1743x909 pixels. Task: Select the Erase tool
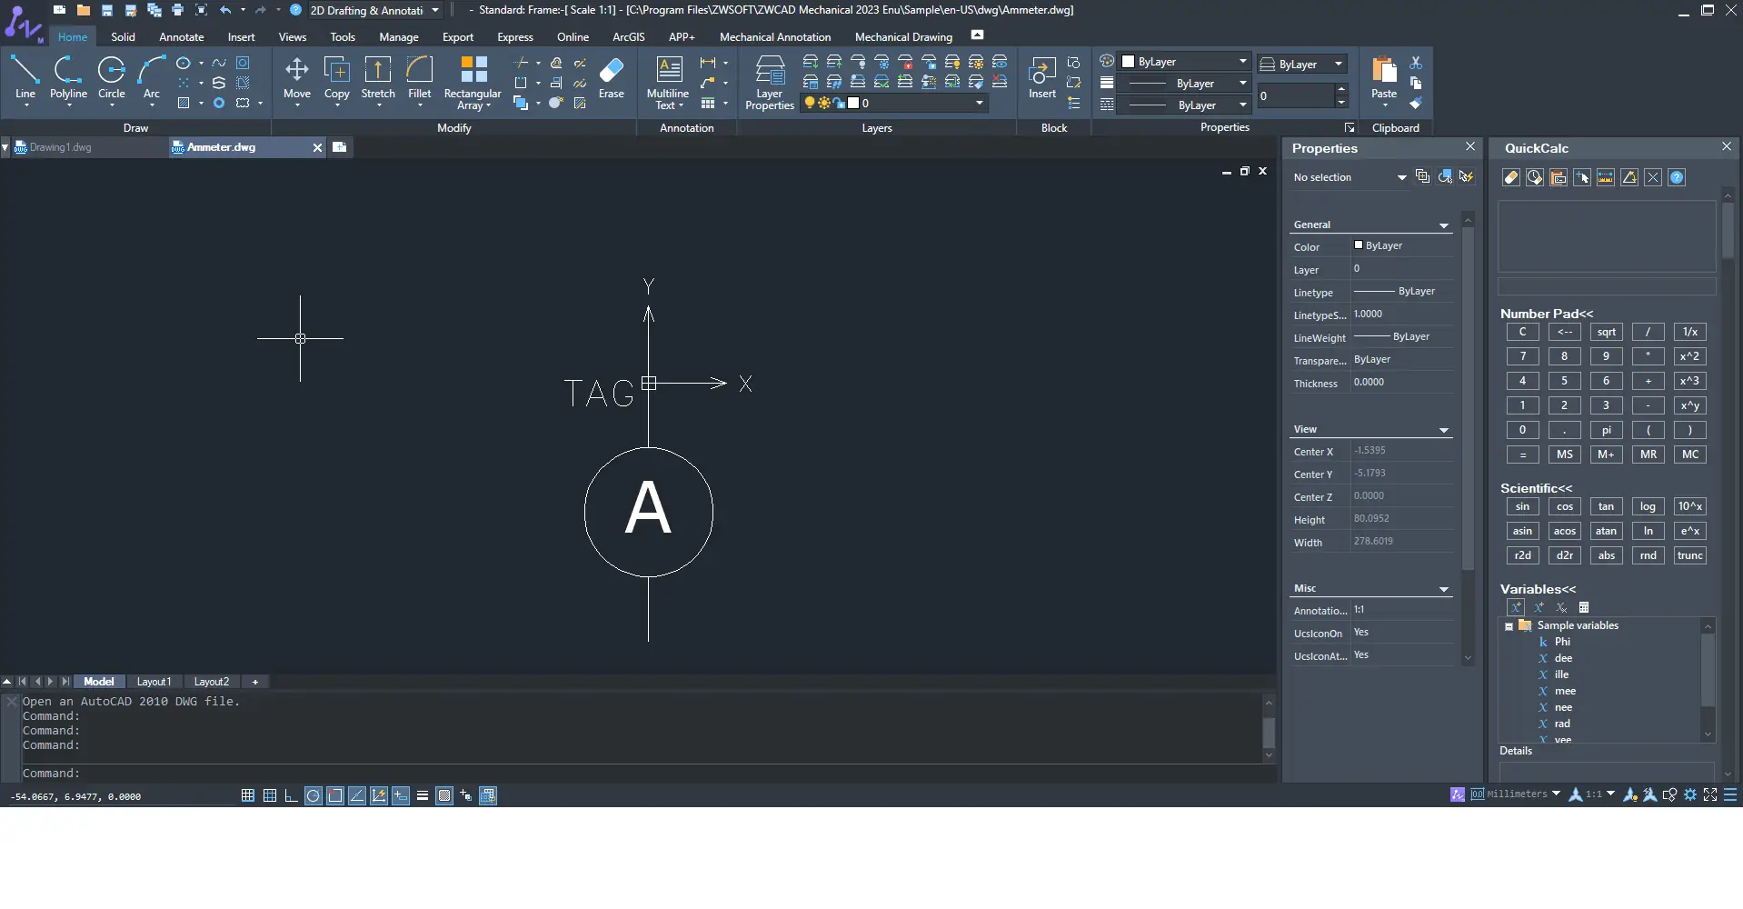pos(612,77)
